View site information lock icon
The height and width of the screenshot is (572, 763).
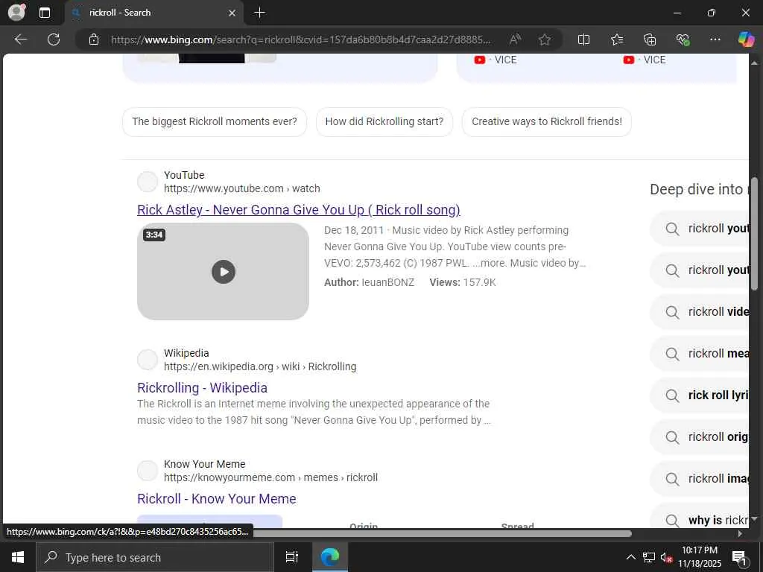94,39
